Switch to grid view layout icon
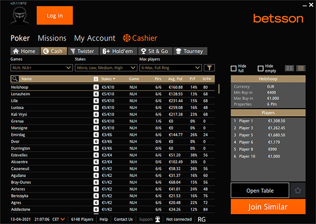 coord(290,68)
